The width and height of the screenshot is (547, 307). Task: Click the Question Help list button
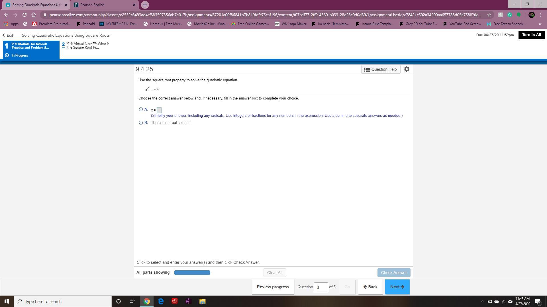point(381,69)
